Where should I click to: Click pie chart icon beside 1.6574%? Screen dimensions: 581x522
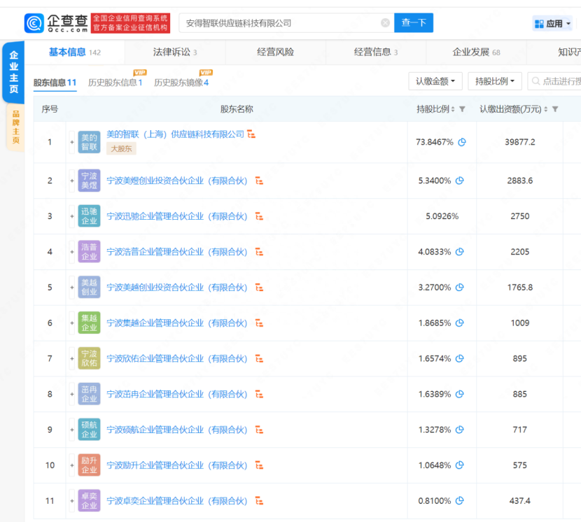[x=459, y=358]
